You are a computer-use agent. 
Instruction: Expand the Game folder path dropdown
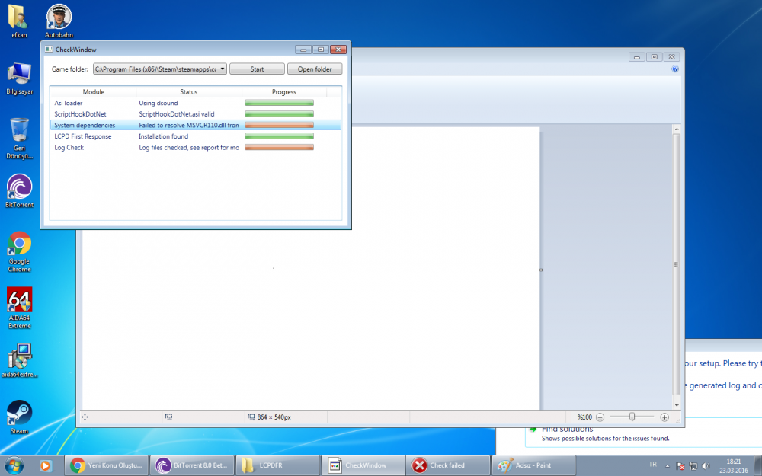coord(222,69)
